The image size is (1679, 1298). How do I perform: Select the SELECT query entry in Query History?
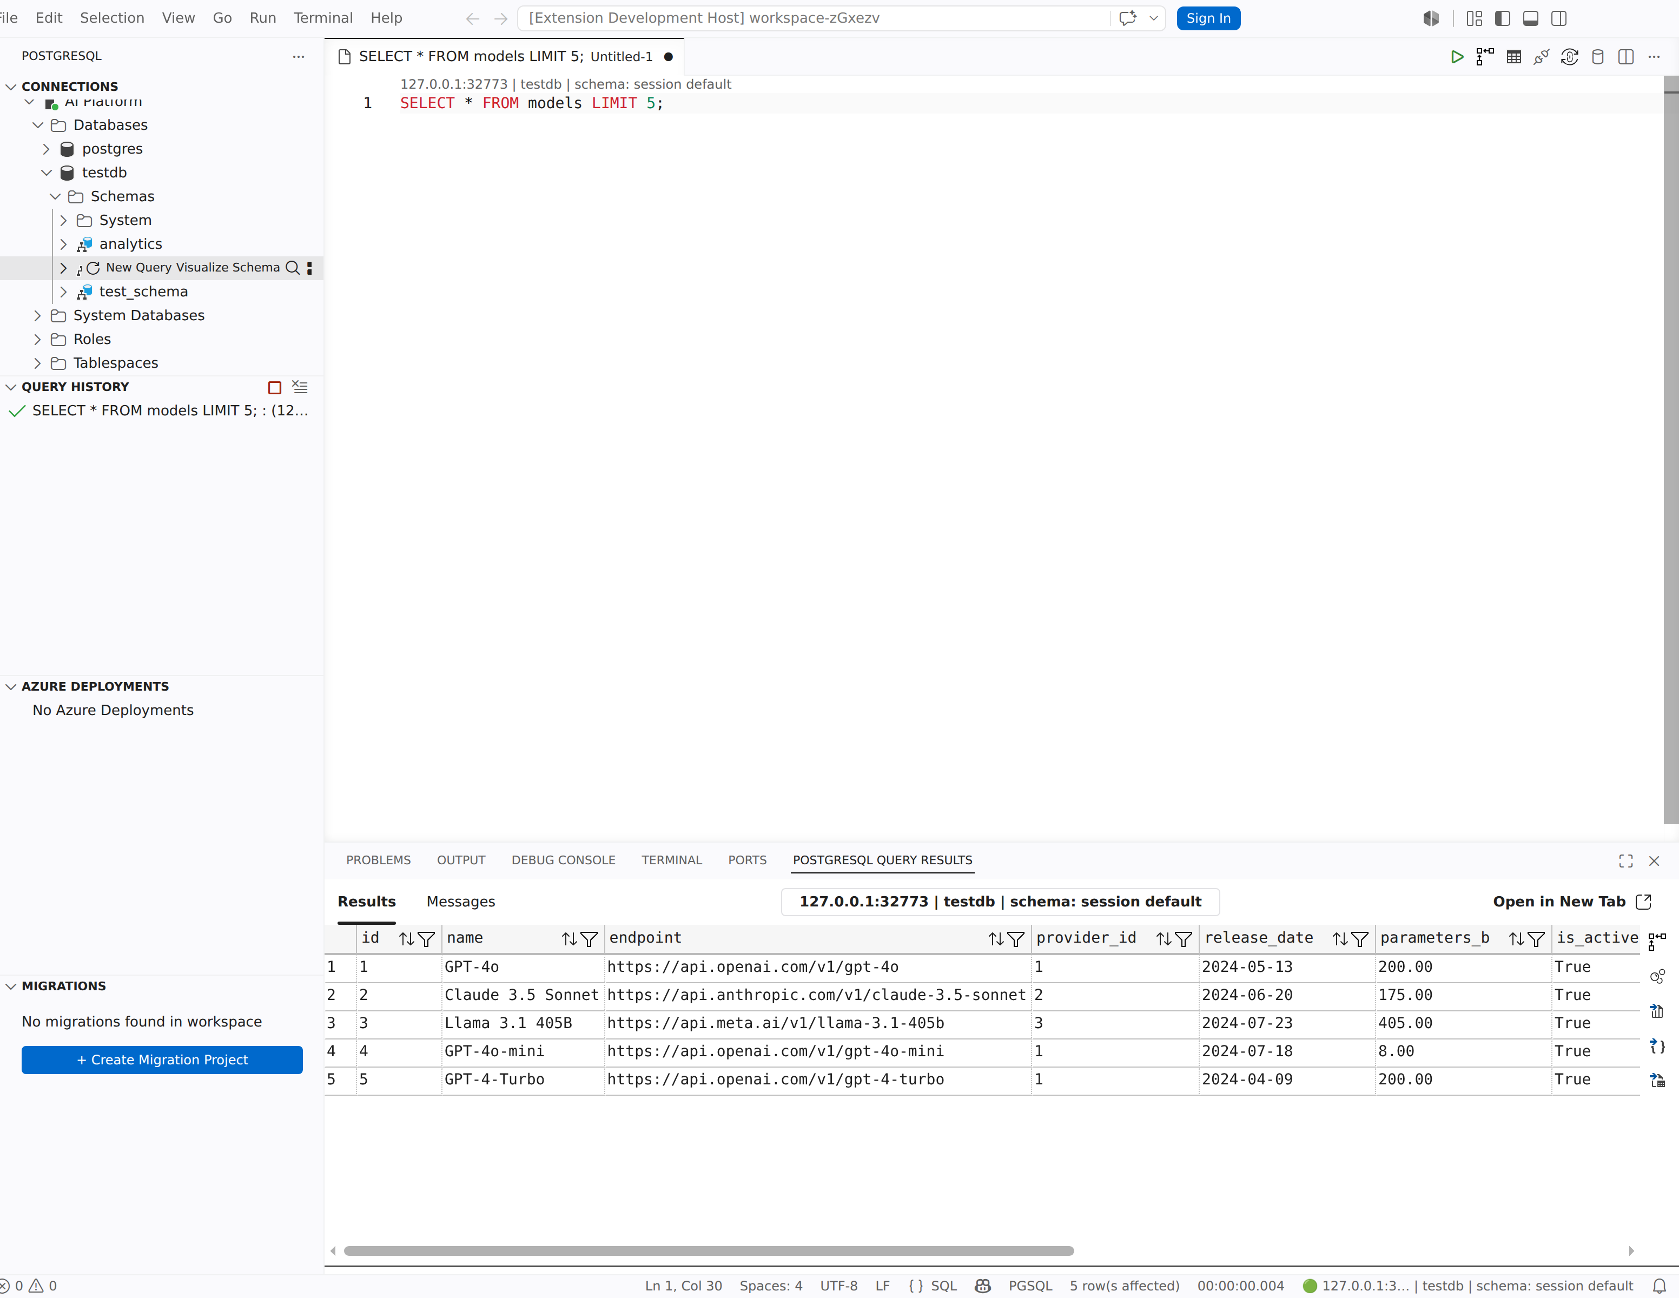click(x=161, y=411)
